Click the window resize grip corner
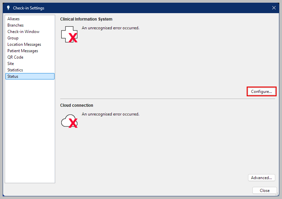The image size is (282, 199). pyautogui.click(x=278, y=195)
